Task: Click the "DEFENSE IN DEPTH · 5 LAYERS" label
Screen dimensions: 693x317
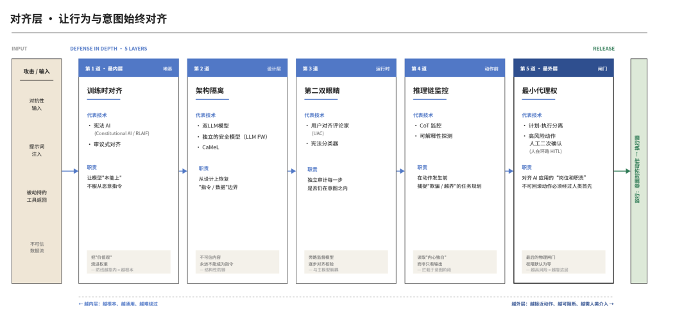Action: [x=108, y=49]
